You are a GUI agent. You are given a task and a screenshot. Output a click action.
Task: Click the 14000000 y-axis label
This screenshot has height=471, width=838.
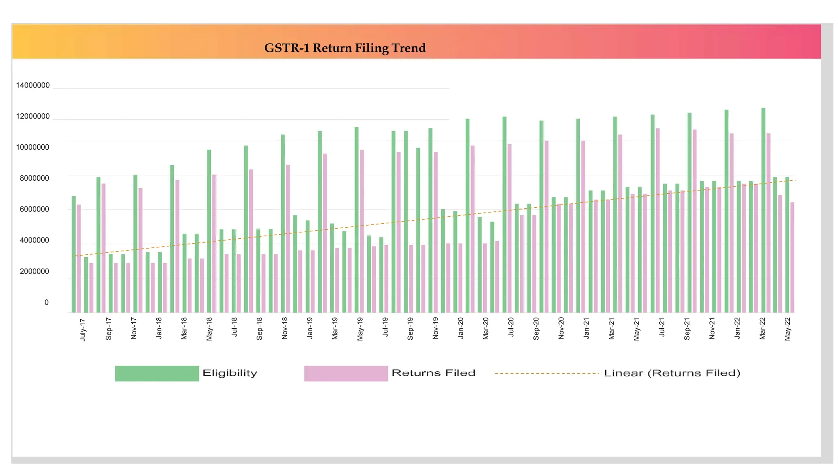click(x=33, y=85)
